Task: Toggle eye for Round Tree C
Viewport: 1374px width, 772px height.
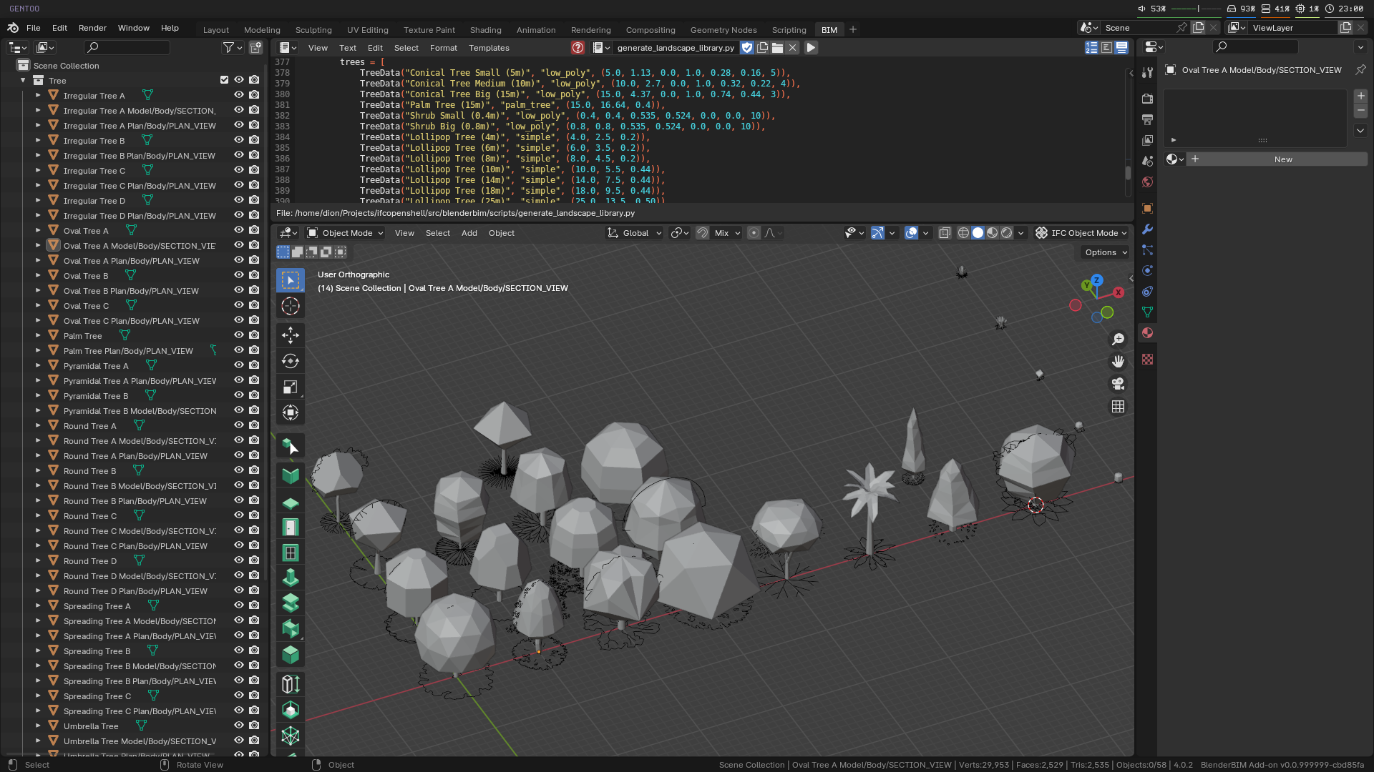Action: [239, 515]
